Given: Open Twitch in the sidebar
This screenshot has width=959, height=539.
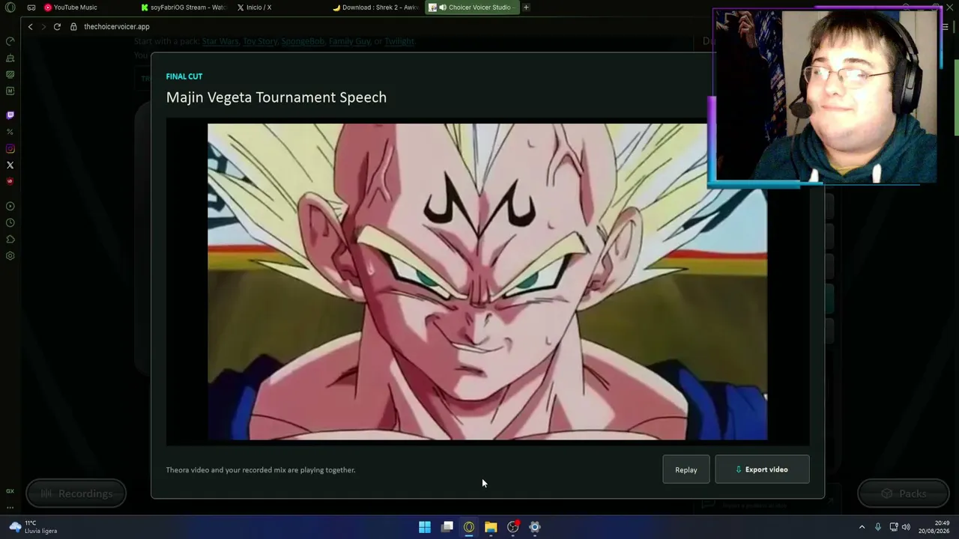Looking at the screenshot, I should click(x=10, y=115).
